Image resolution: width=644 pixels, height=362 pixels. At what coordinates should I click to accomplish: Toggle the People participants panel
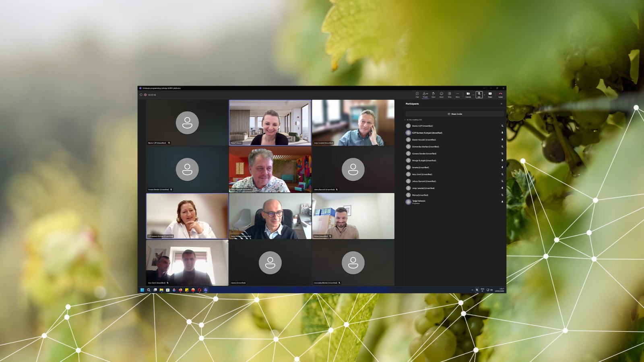pyautogui.click(x=425, y=95)
